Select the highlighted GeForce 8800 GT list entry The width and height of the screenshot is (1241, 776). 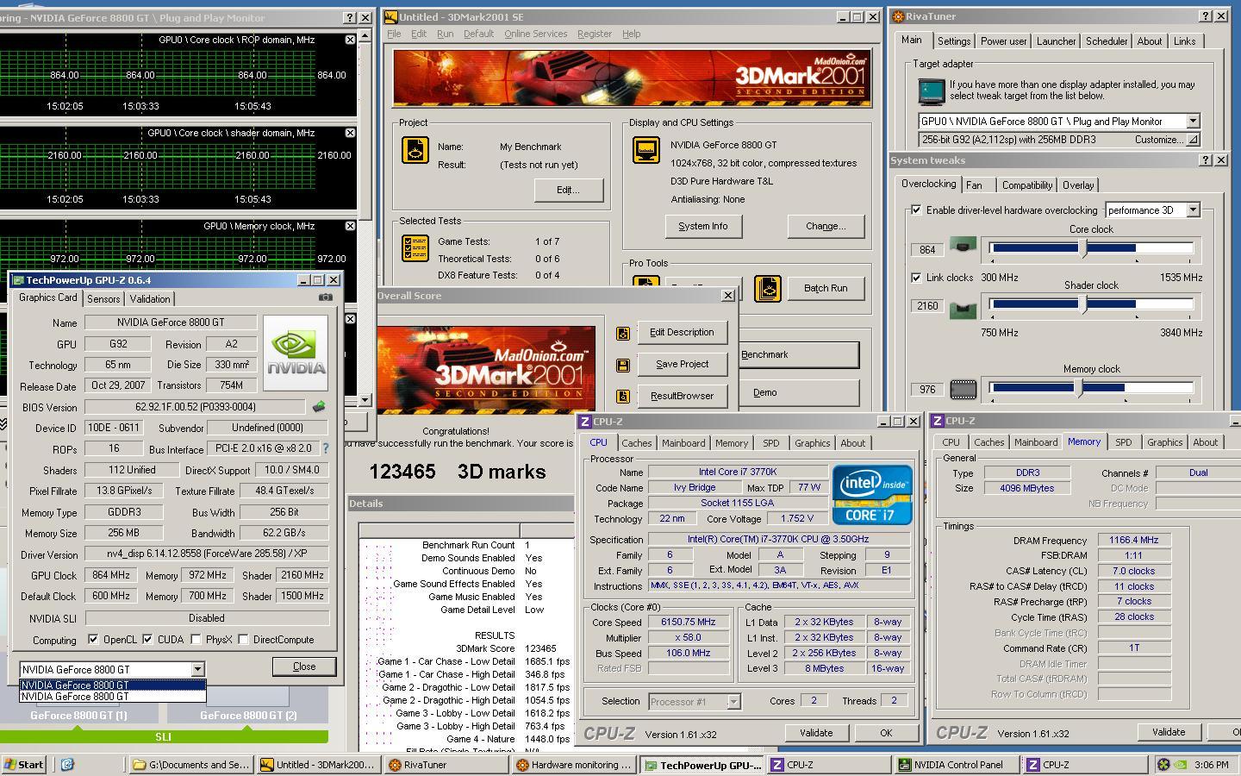[x=113, y=685]
